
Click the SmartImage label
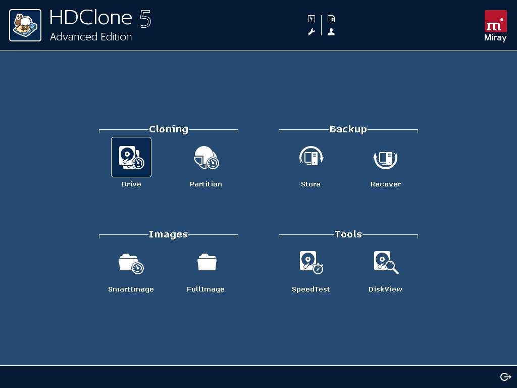131,289
